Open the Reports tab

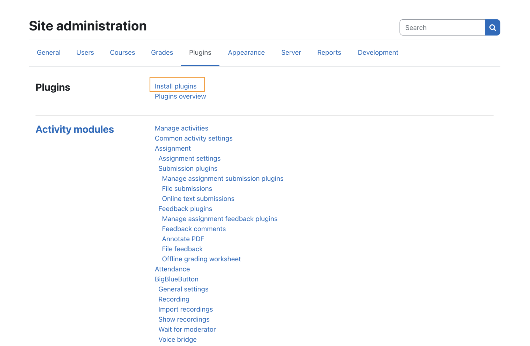pos(329,53)
